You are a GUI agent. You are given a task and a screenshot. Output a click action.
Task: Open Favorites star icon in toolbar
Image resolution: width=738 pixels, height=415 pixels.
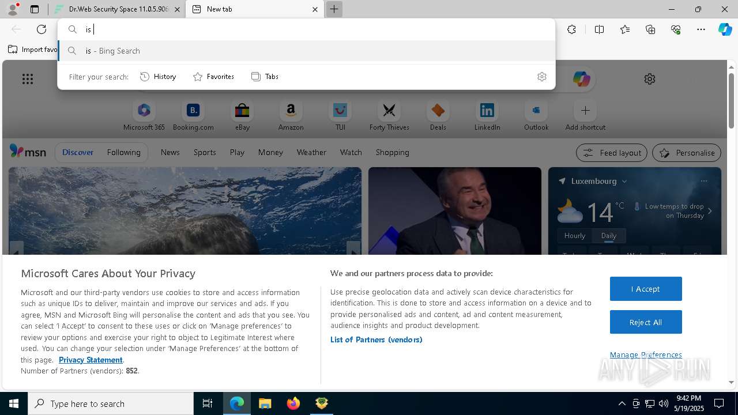[x=625, y=29]
